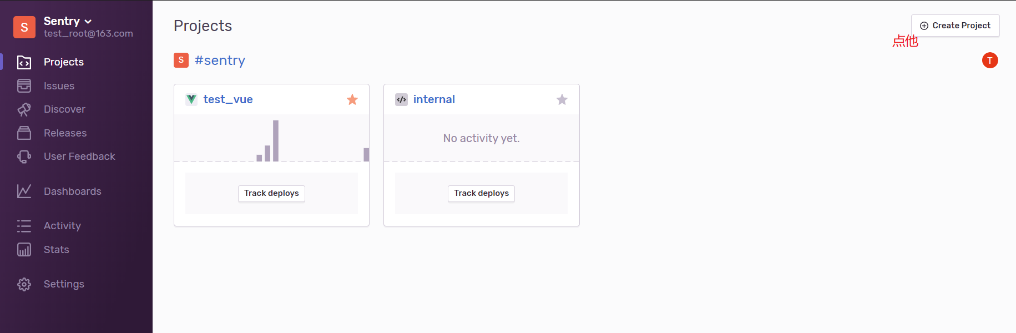
Task: Select Discover in the sidebar menu
Action: coord(64,109)
